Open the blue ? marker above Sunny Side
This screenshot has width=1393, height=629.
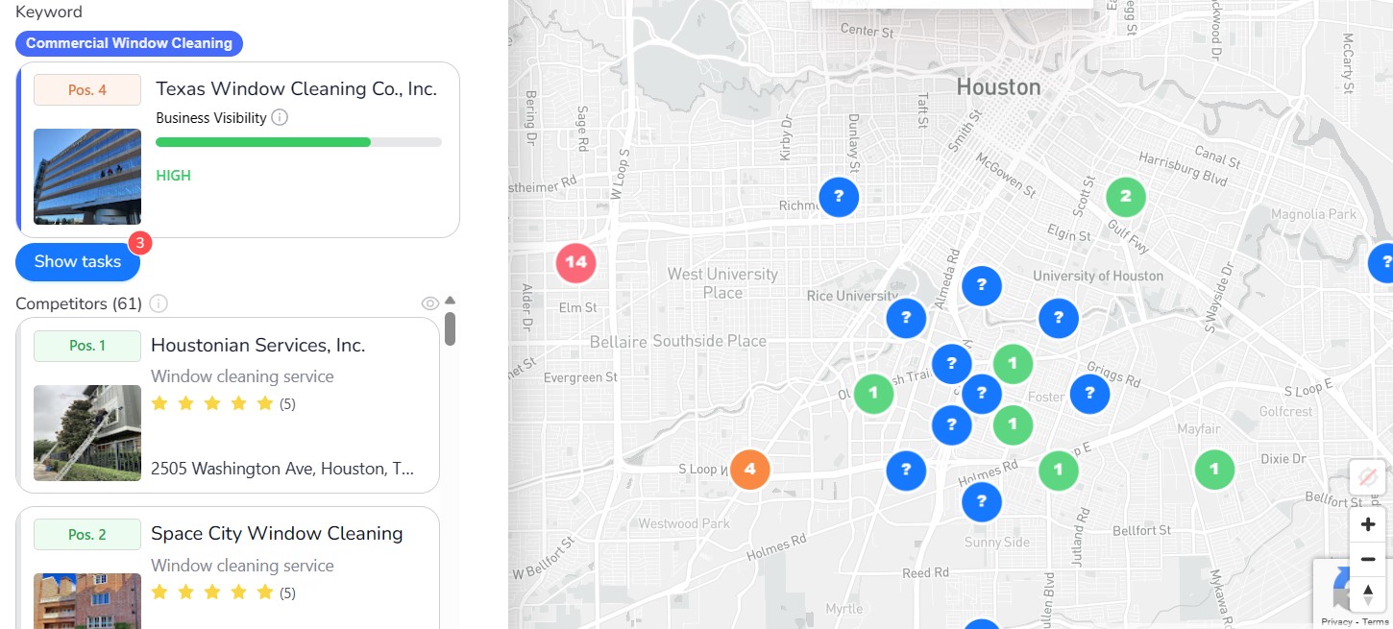[982, 501]
